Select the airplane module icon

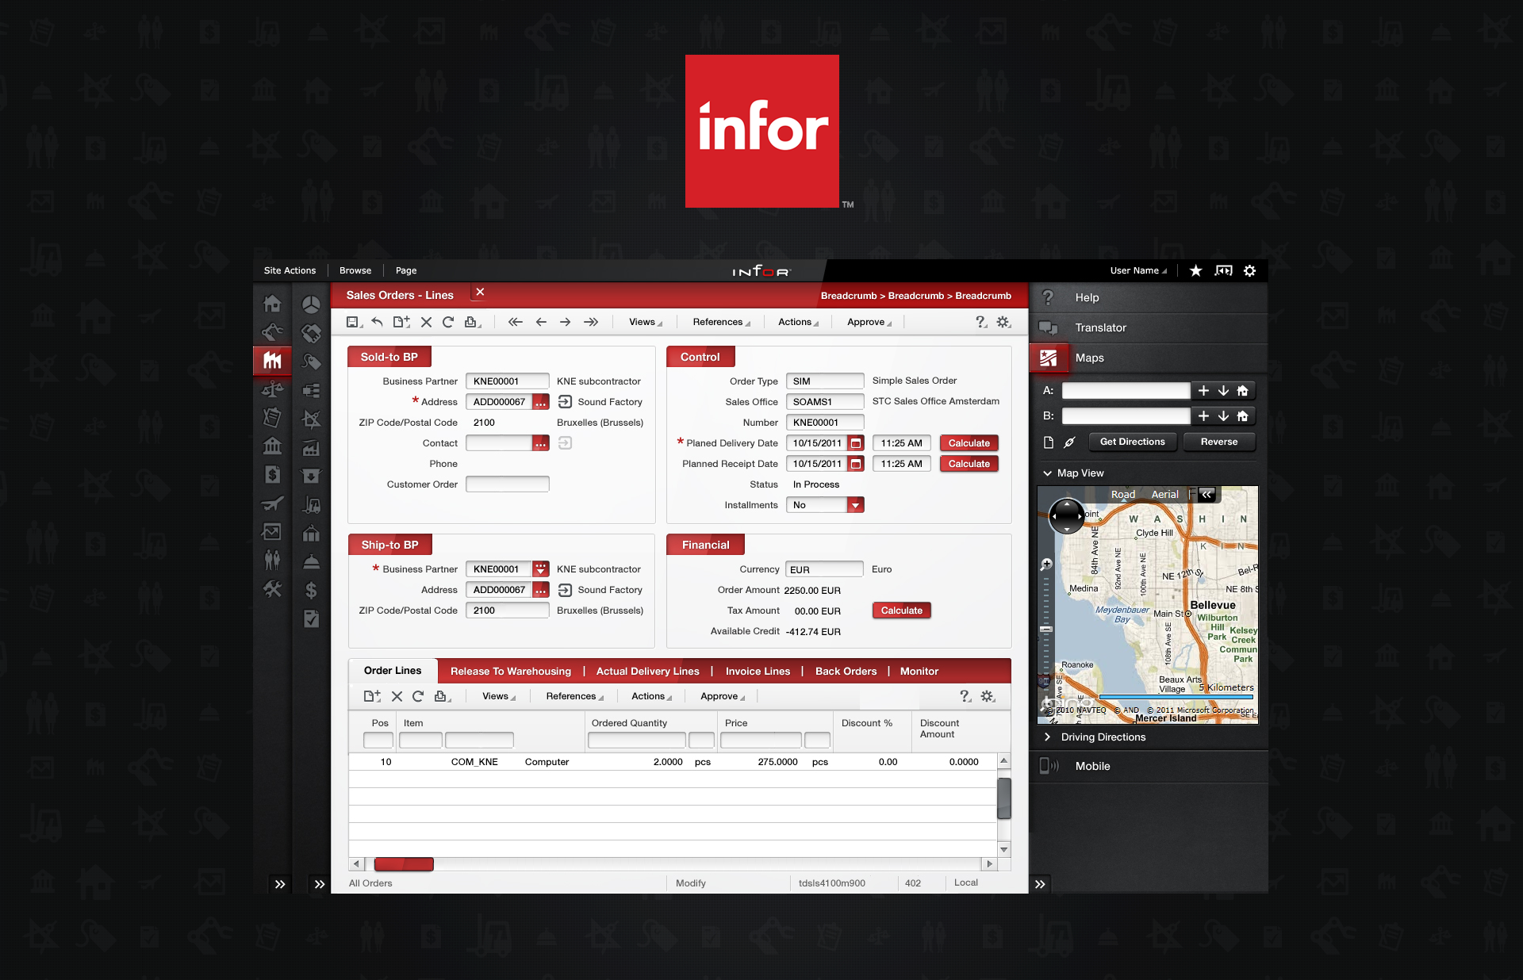tap(272, 503)
